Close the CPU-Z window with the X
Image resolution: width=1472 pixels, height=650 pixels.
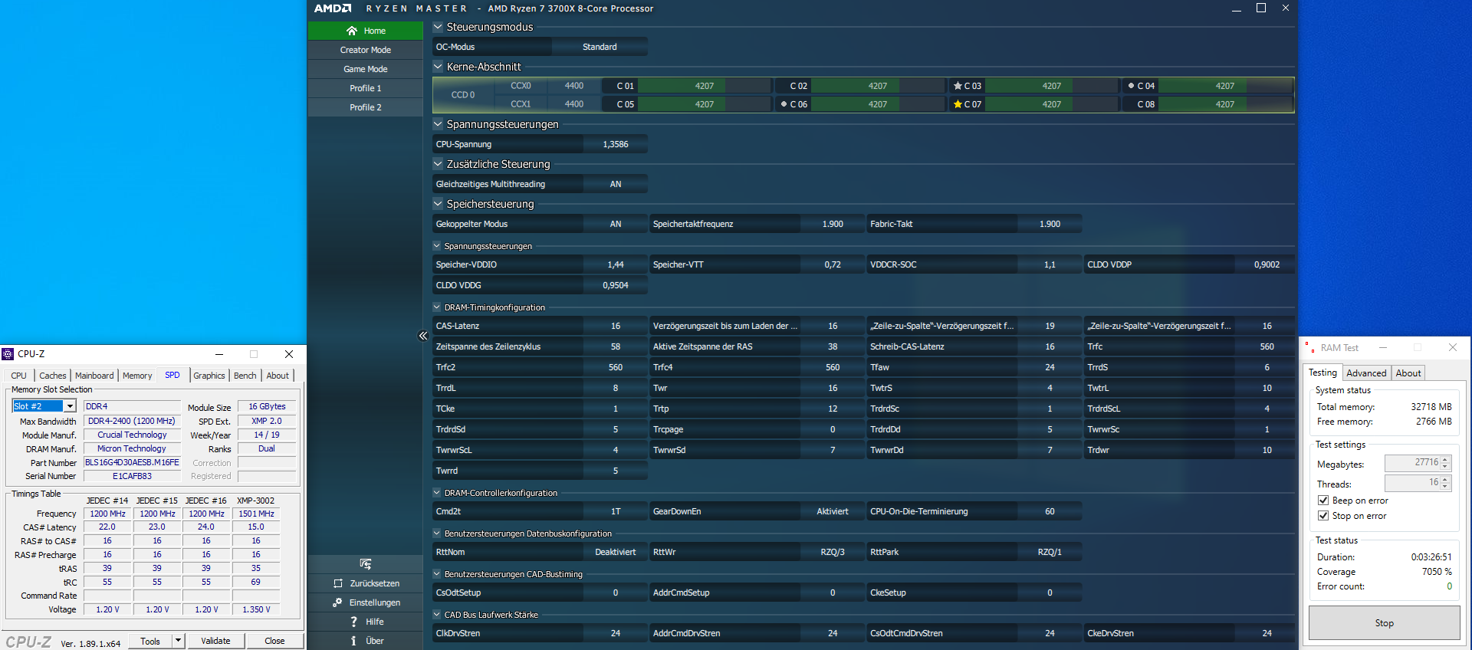pyautogui.click(x=289, y=354)
